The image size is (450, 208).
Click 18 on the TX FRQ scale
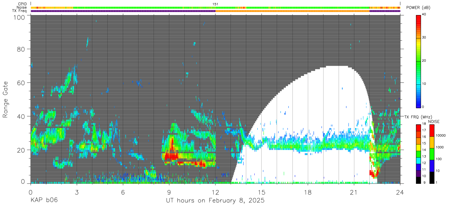424,124
